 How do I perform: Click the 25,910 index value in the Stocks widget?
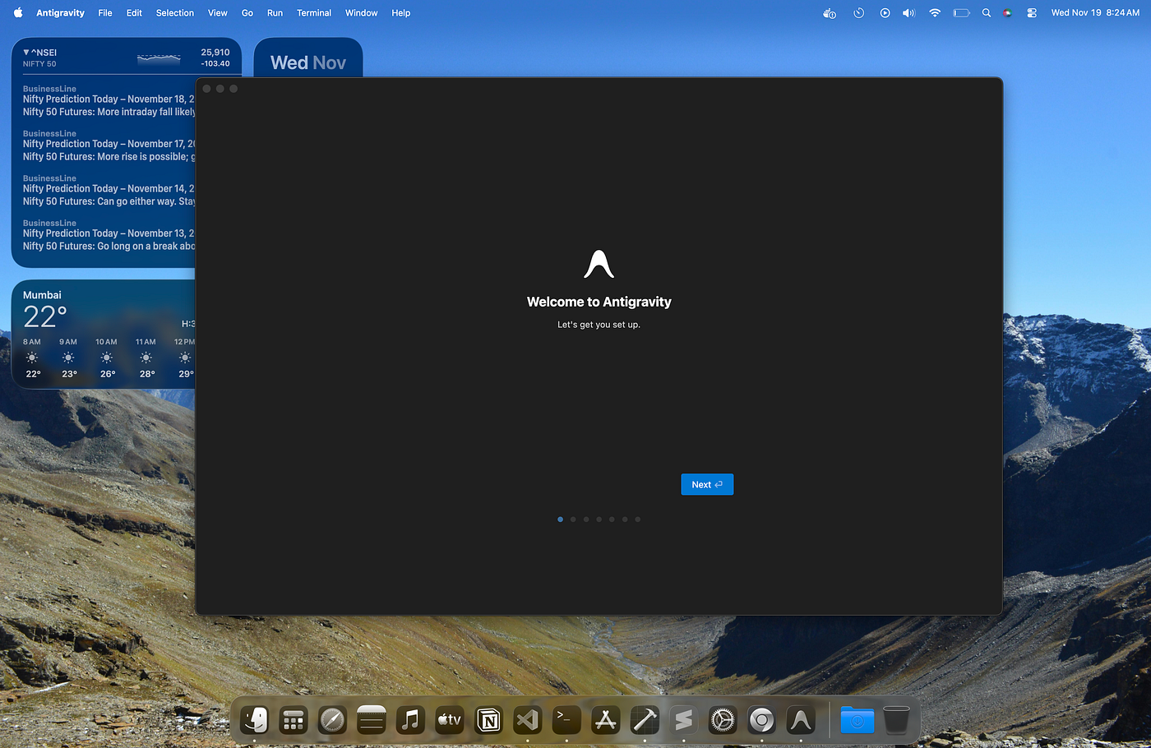215,53
